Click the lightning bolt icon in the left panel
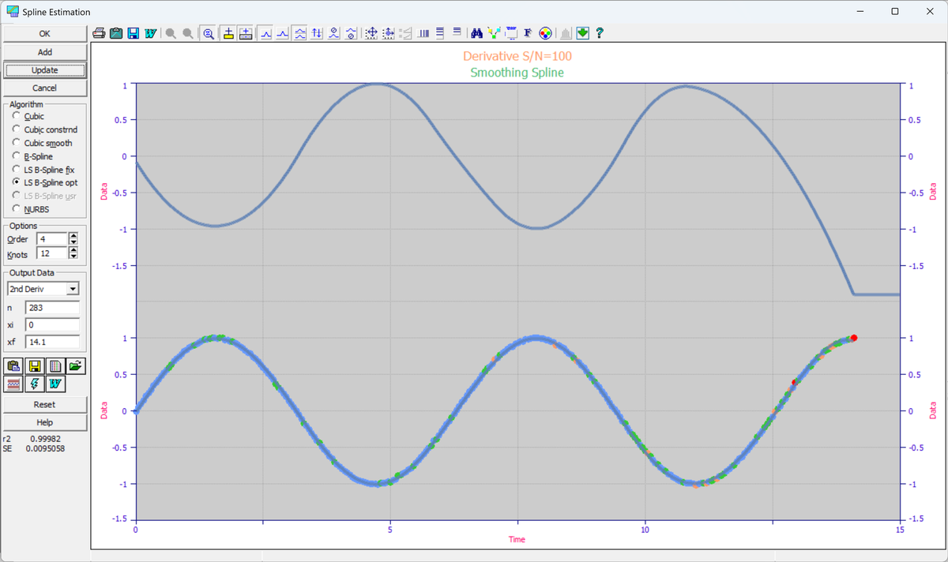The image size is (948, 562). pyautogui.click(x=35, y=384)
